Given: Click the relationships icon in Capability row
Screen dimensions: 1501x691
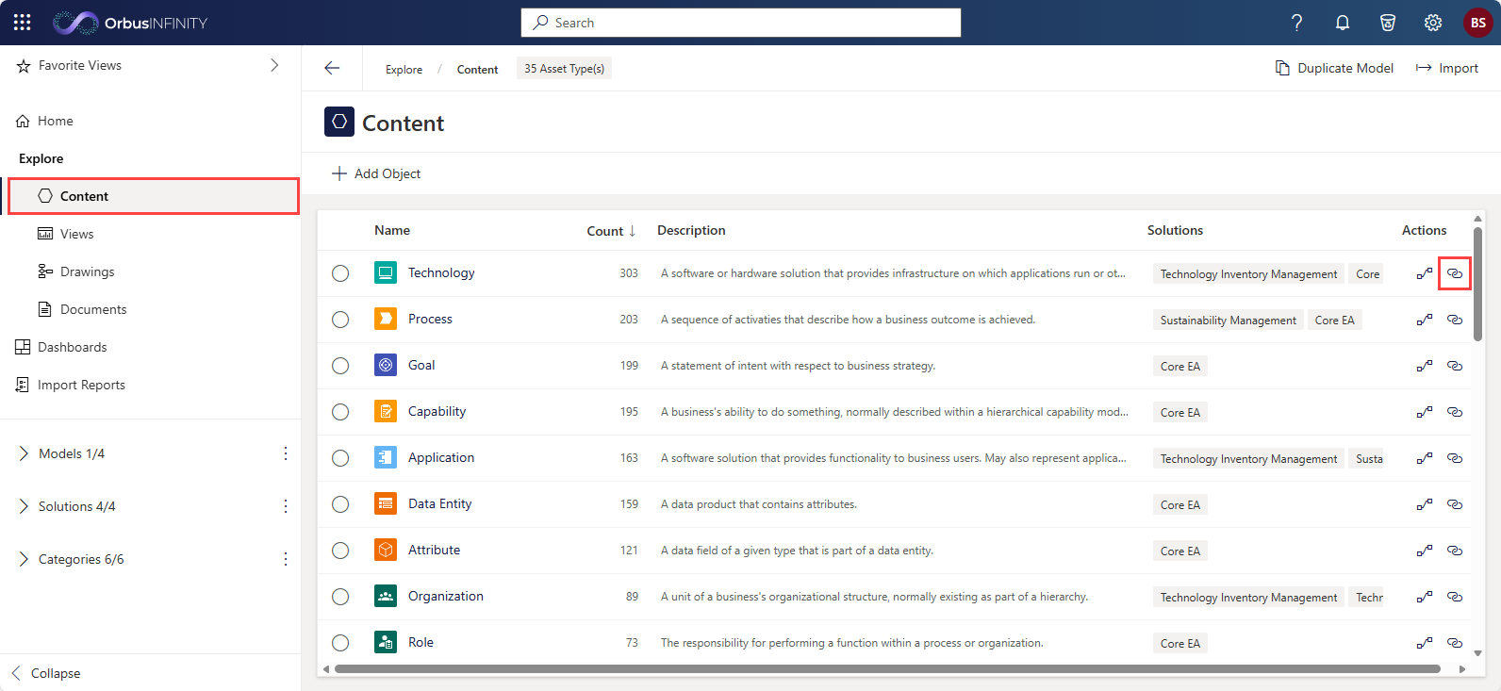Looking at the screenshot, I should [x=1425, y=412].
